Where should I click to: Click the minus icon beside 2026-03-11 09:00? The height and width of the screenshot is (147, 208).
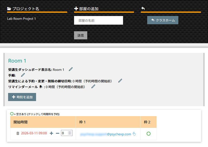pyautogui.click(x=57, y=133)
